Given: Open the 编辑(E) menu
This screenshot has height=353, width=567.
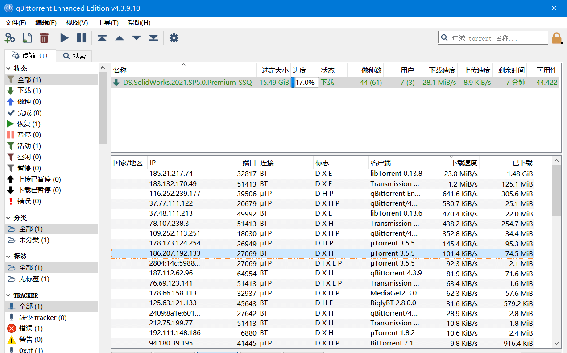Looking at the screenshot, I should point(46,23).
